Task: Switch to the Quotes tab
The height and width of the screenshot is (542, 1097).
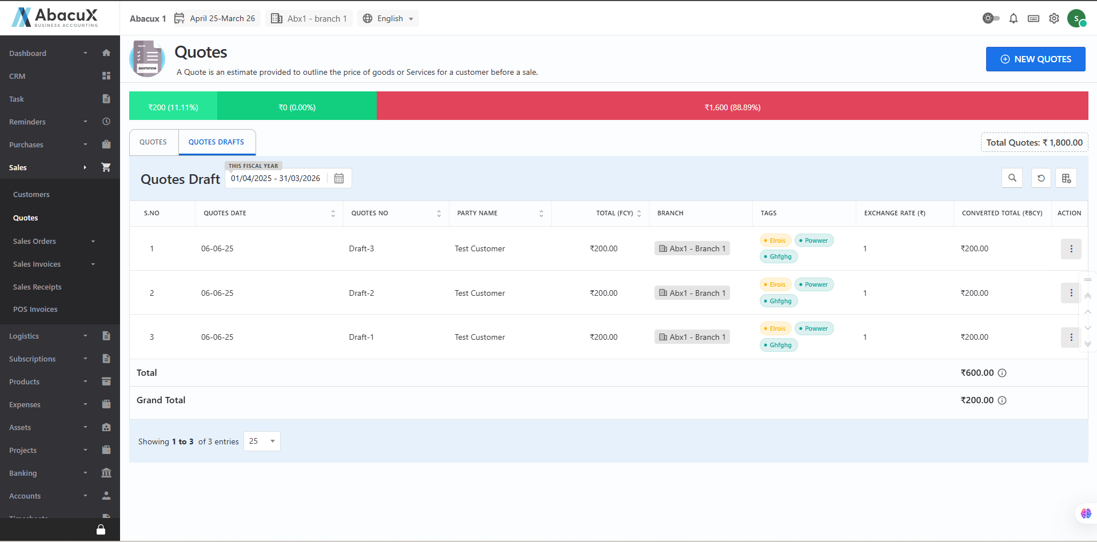Action: coord(153,142)
